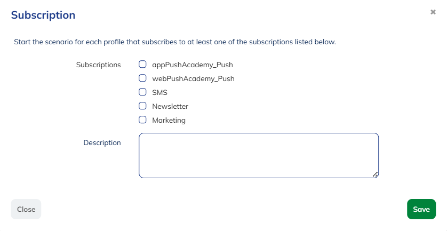Viewport: 447px width, 231px height.
Task: Focus the Description text area
Action: tap(259, 155)
